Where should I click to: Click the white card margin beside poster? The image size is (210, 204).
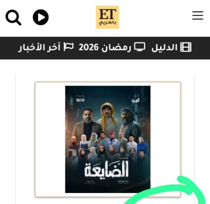tap(50, 139)
